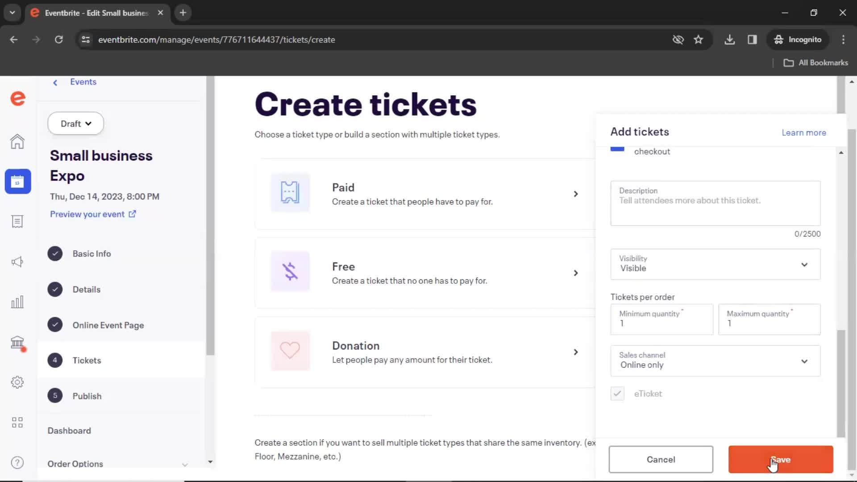Viewport: 857px width, 482px height.
Task: Enable Basic Info completed checkmark
Action: tap(55, 253)
